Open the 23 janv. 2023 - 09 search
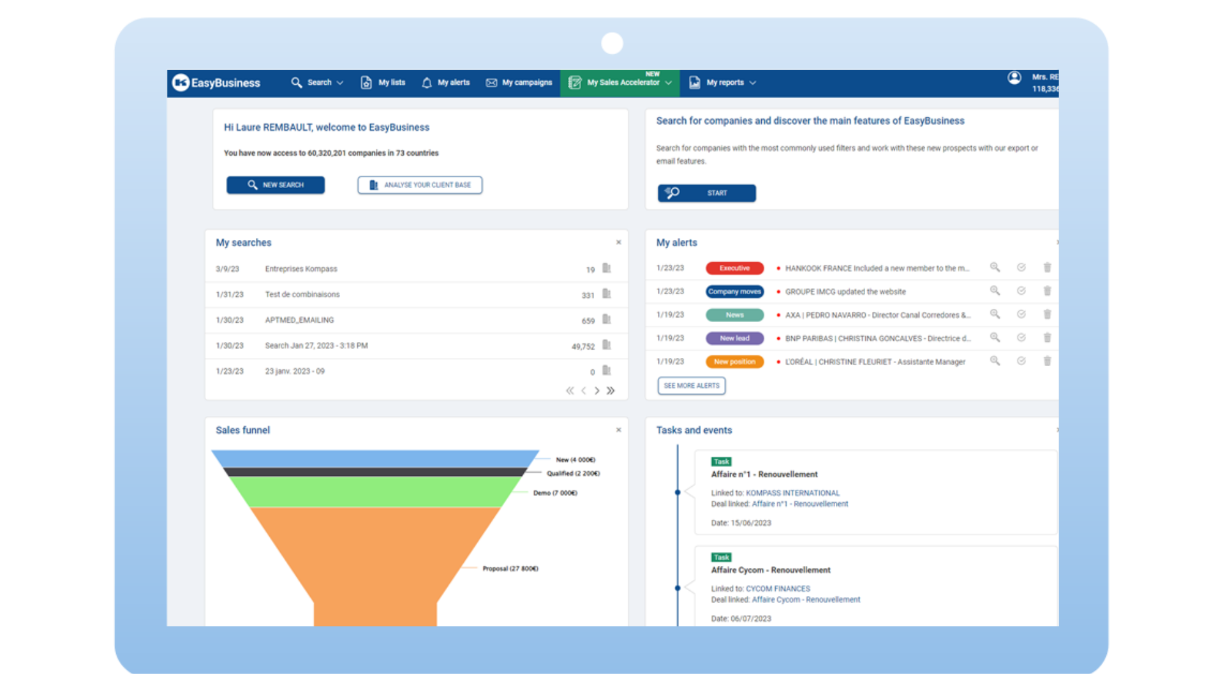Viewport: 1225px width, 689px height. pos(295,371)
